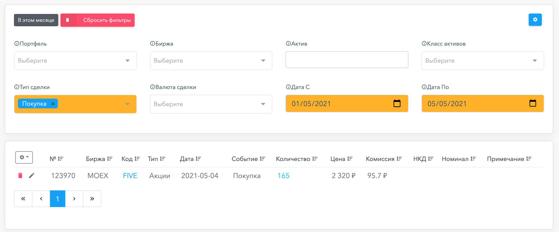559x232 pixels.
Task: Go to next page of results
Action: click(74, 199)
